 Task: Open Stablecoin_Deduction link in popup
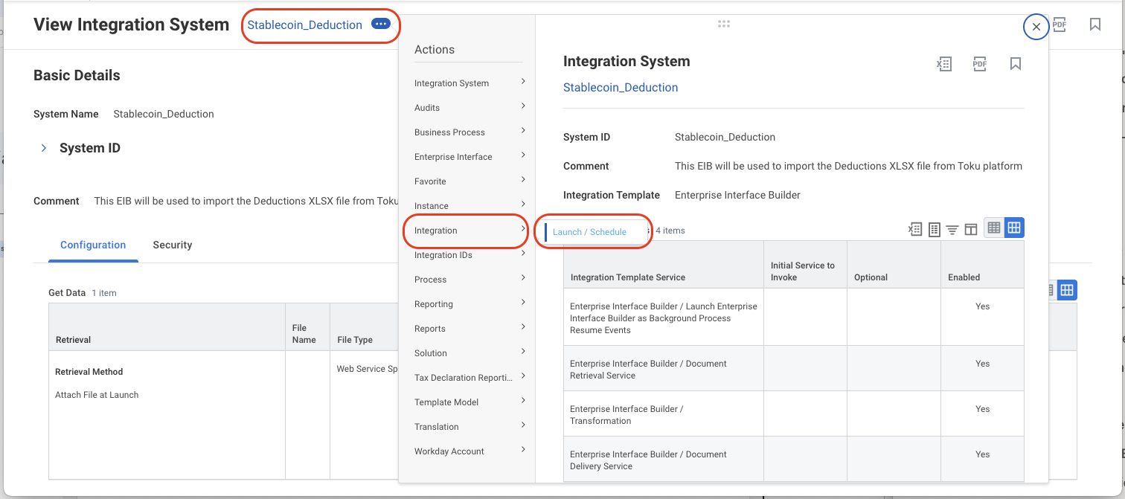[621, 88]
